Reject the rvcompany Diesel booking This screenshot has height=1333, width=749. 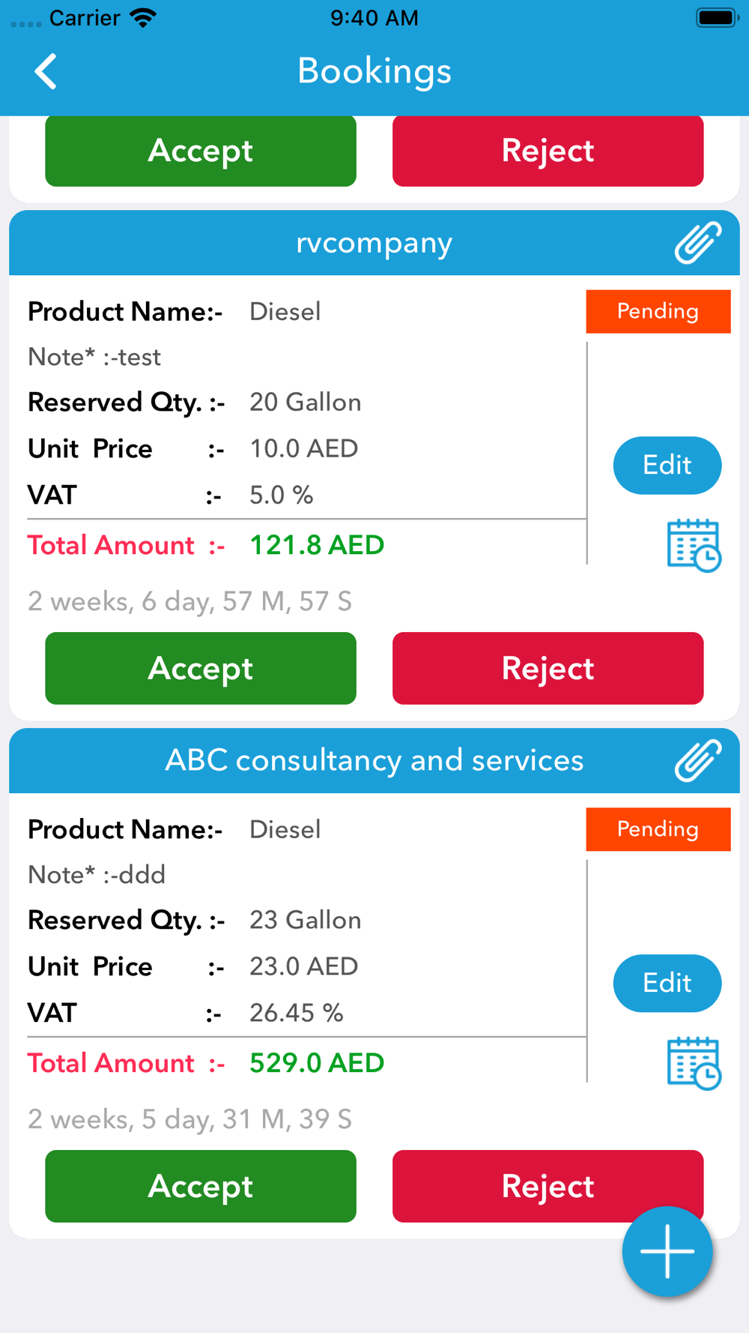(548, 668)
